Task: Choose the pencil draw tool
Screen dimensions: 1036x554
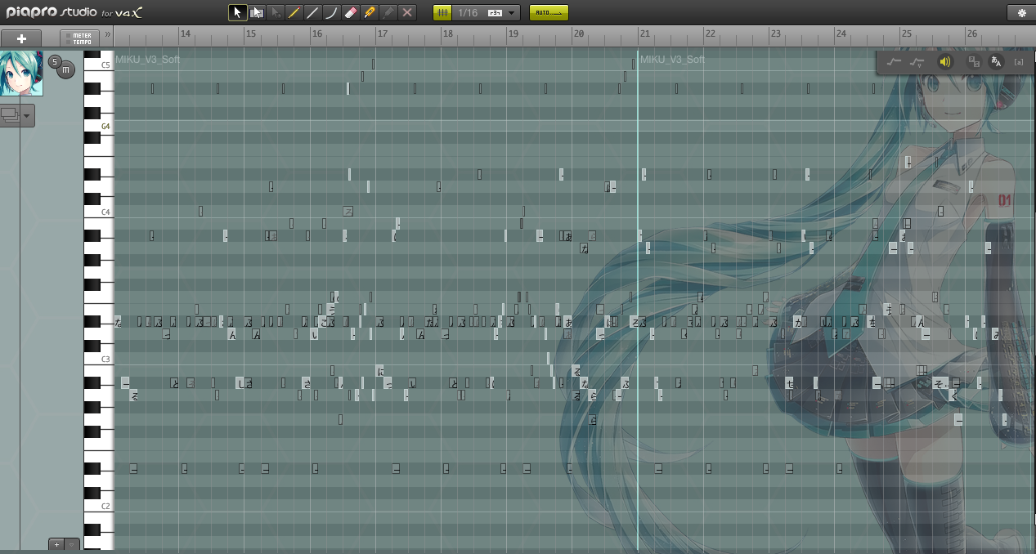Action: coord(294,12)
